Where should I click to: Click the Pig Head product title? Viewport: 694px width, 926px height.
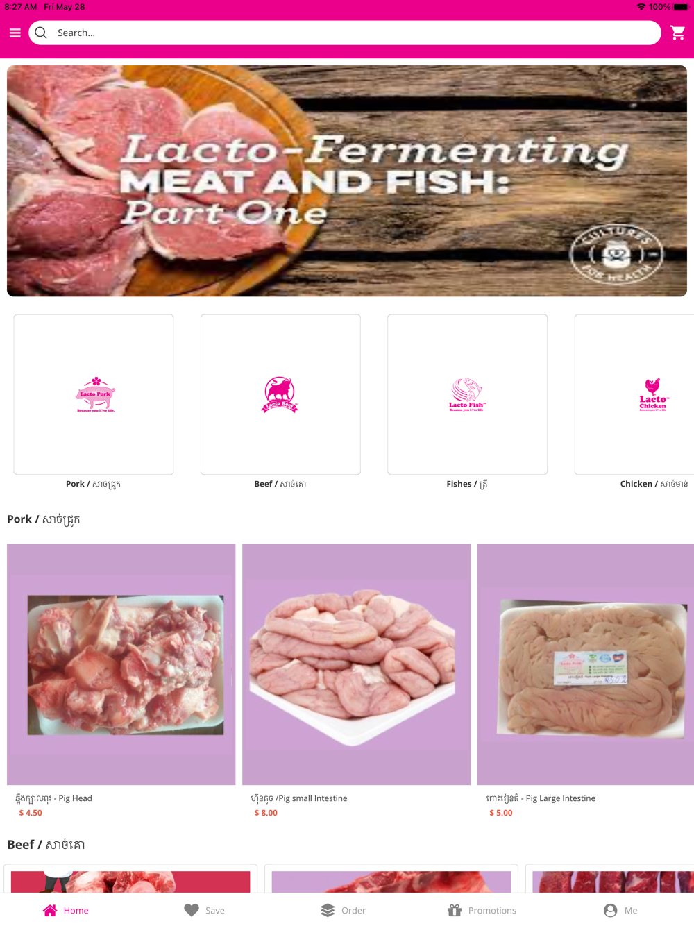[54, 798]
